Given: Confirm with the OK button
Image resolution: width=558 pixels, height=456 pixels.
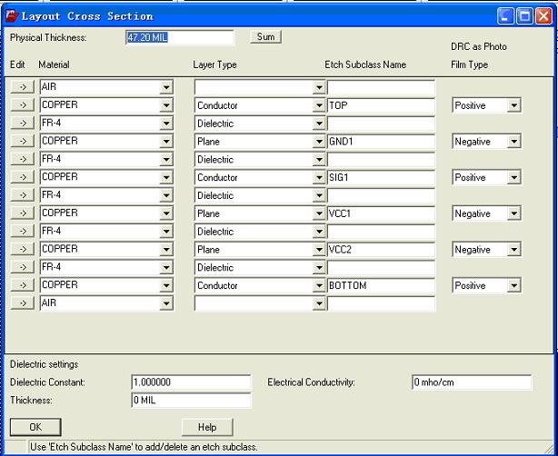Looking at the screenshot, I should click(x=35, y=427).
